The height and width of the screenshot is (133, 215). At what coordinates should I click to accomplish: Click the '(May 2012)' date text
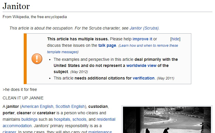(79, 72)
